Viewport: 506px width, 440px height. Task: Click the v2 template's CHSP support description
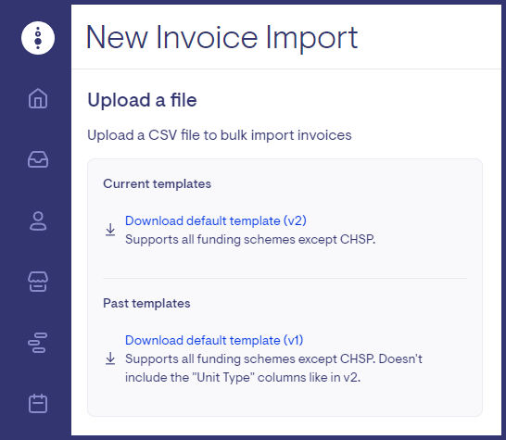pos(250,240)
